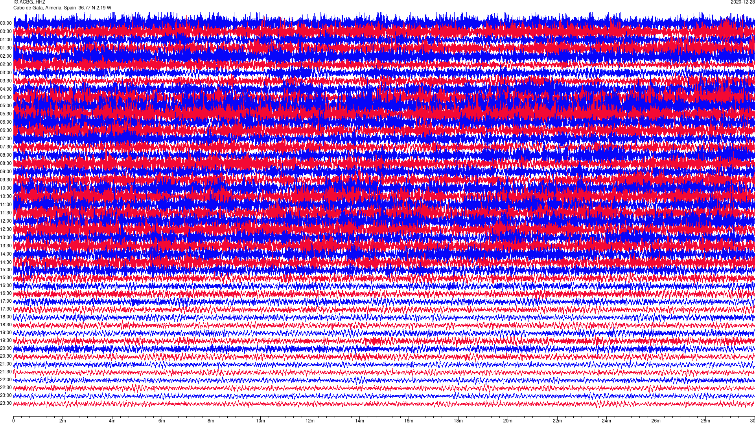
Task: Select the 09:30 time label
Action: pyautogui.click(x=6, y=180)
